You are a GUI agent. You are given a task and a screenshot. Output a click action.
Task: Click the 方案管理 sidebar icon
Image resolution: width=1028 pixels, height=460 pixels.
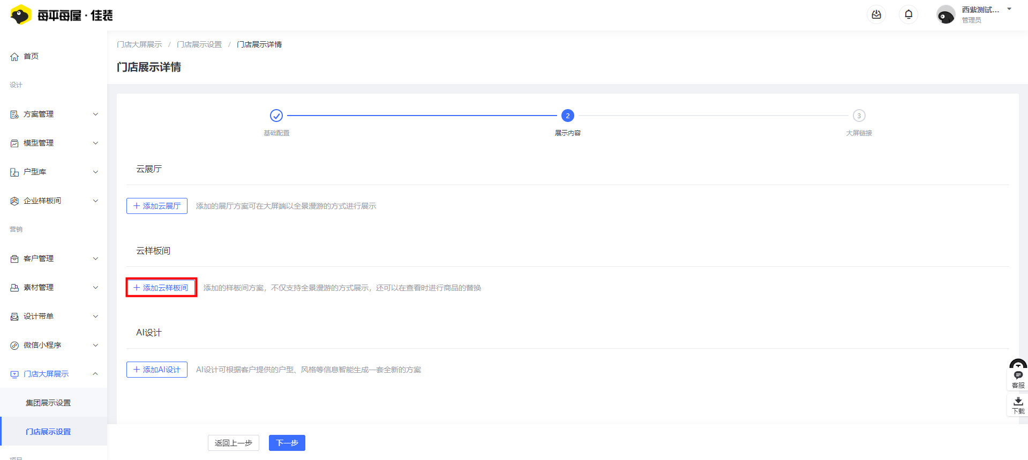[14, 114]
